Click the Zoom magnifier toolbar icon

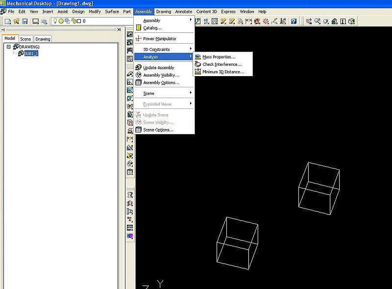(317, 21)
